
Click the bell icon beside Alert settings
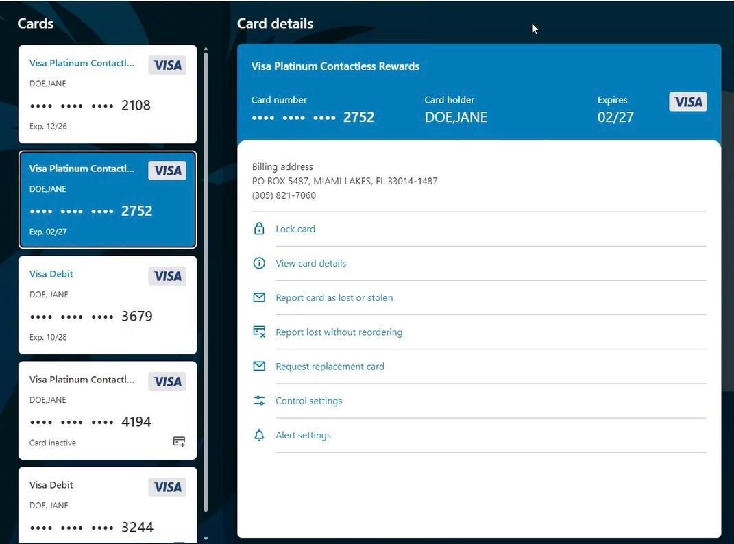tap(259, 435)
